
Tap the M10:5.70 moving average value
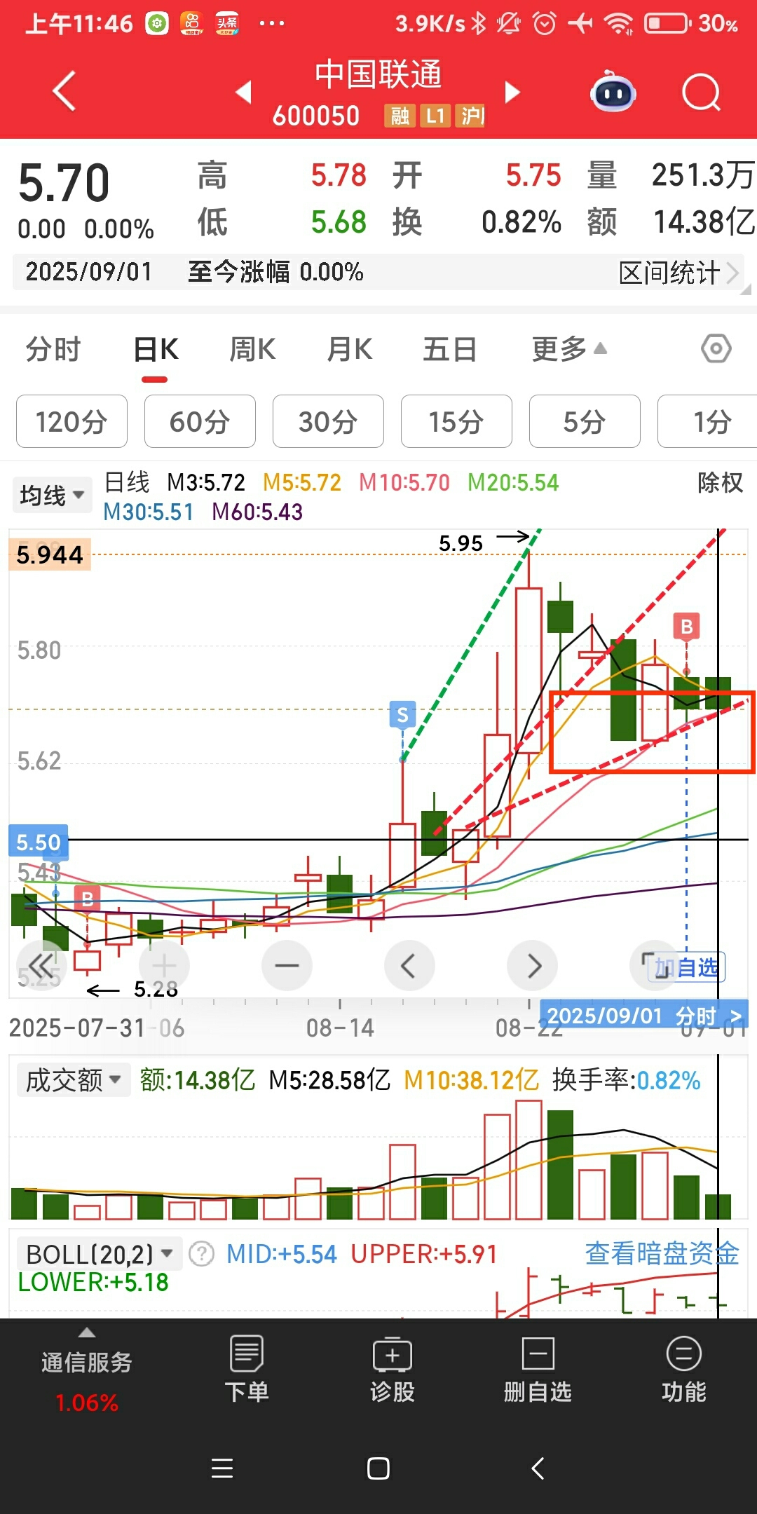pyautogui.click(x=404, y=482)
